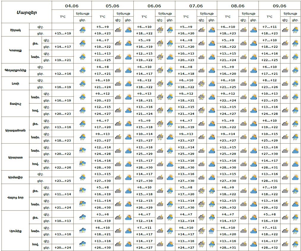Image resolution: width=301 pixels, height=251 pixels.
Task: Select the 04.06 date column header
Action: [x=72, y=6]
